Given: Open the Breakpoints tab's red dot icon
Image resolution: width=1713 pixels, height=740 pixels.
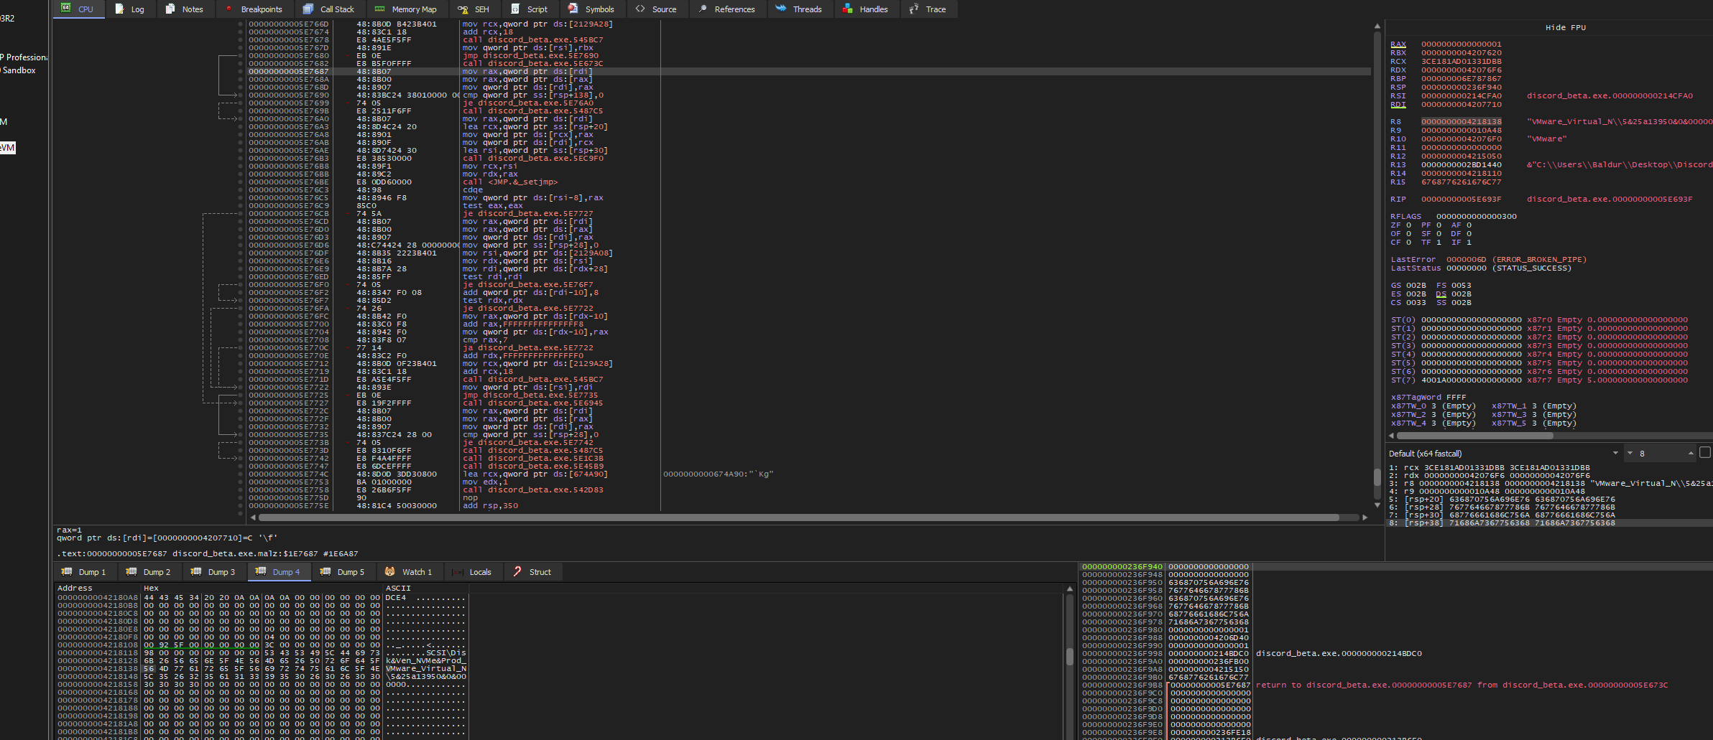Looking at the screenshot, I should tap(229, 9).
